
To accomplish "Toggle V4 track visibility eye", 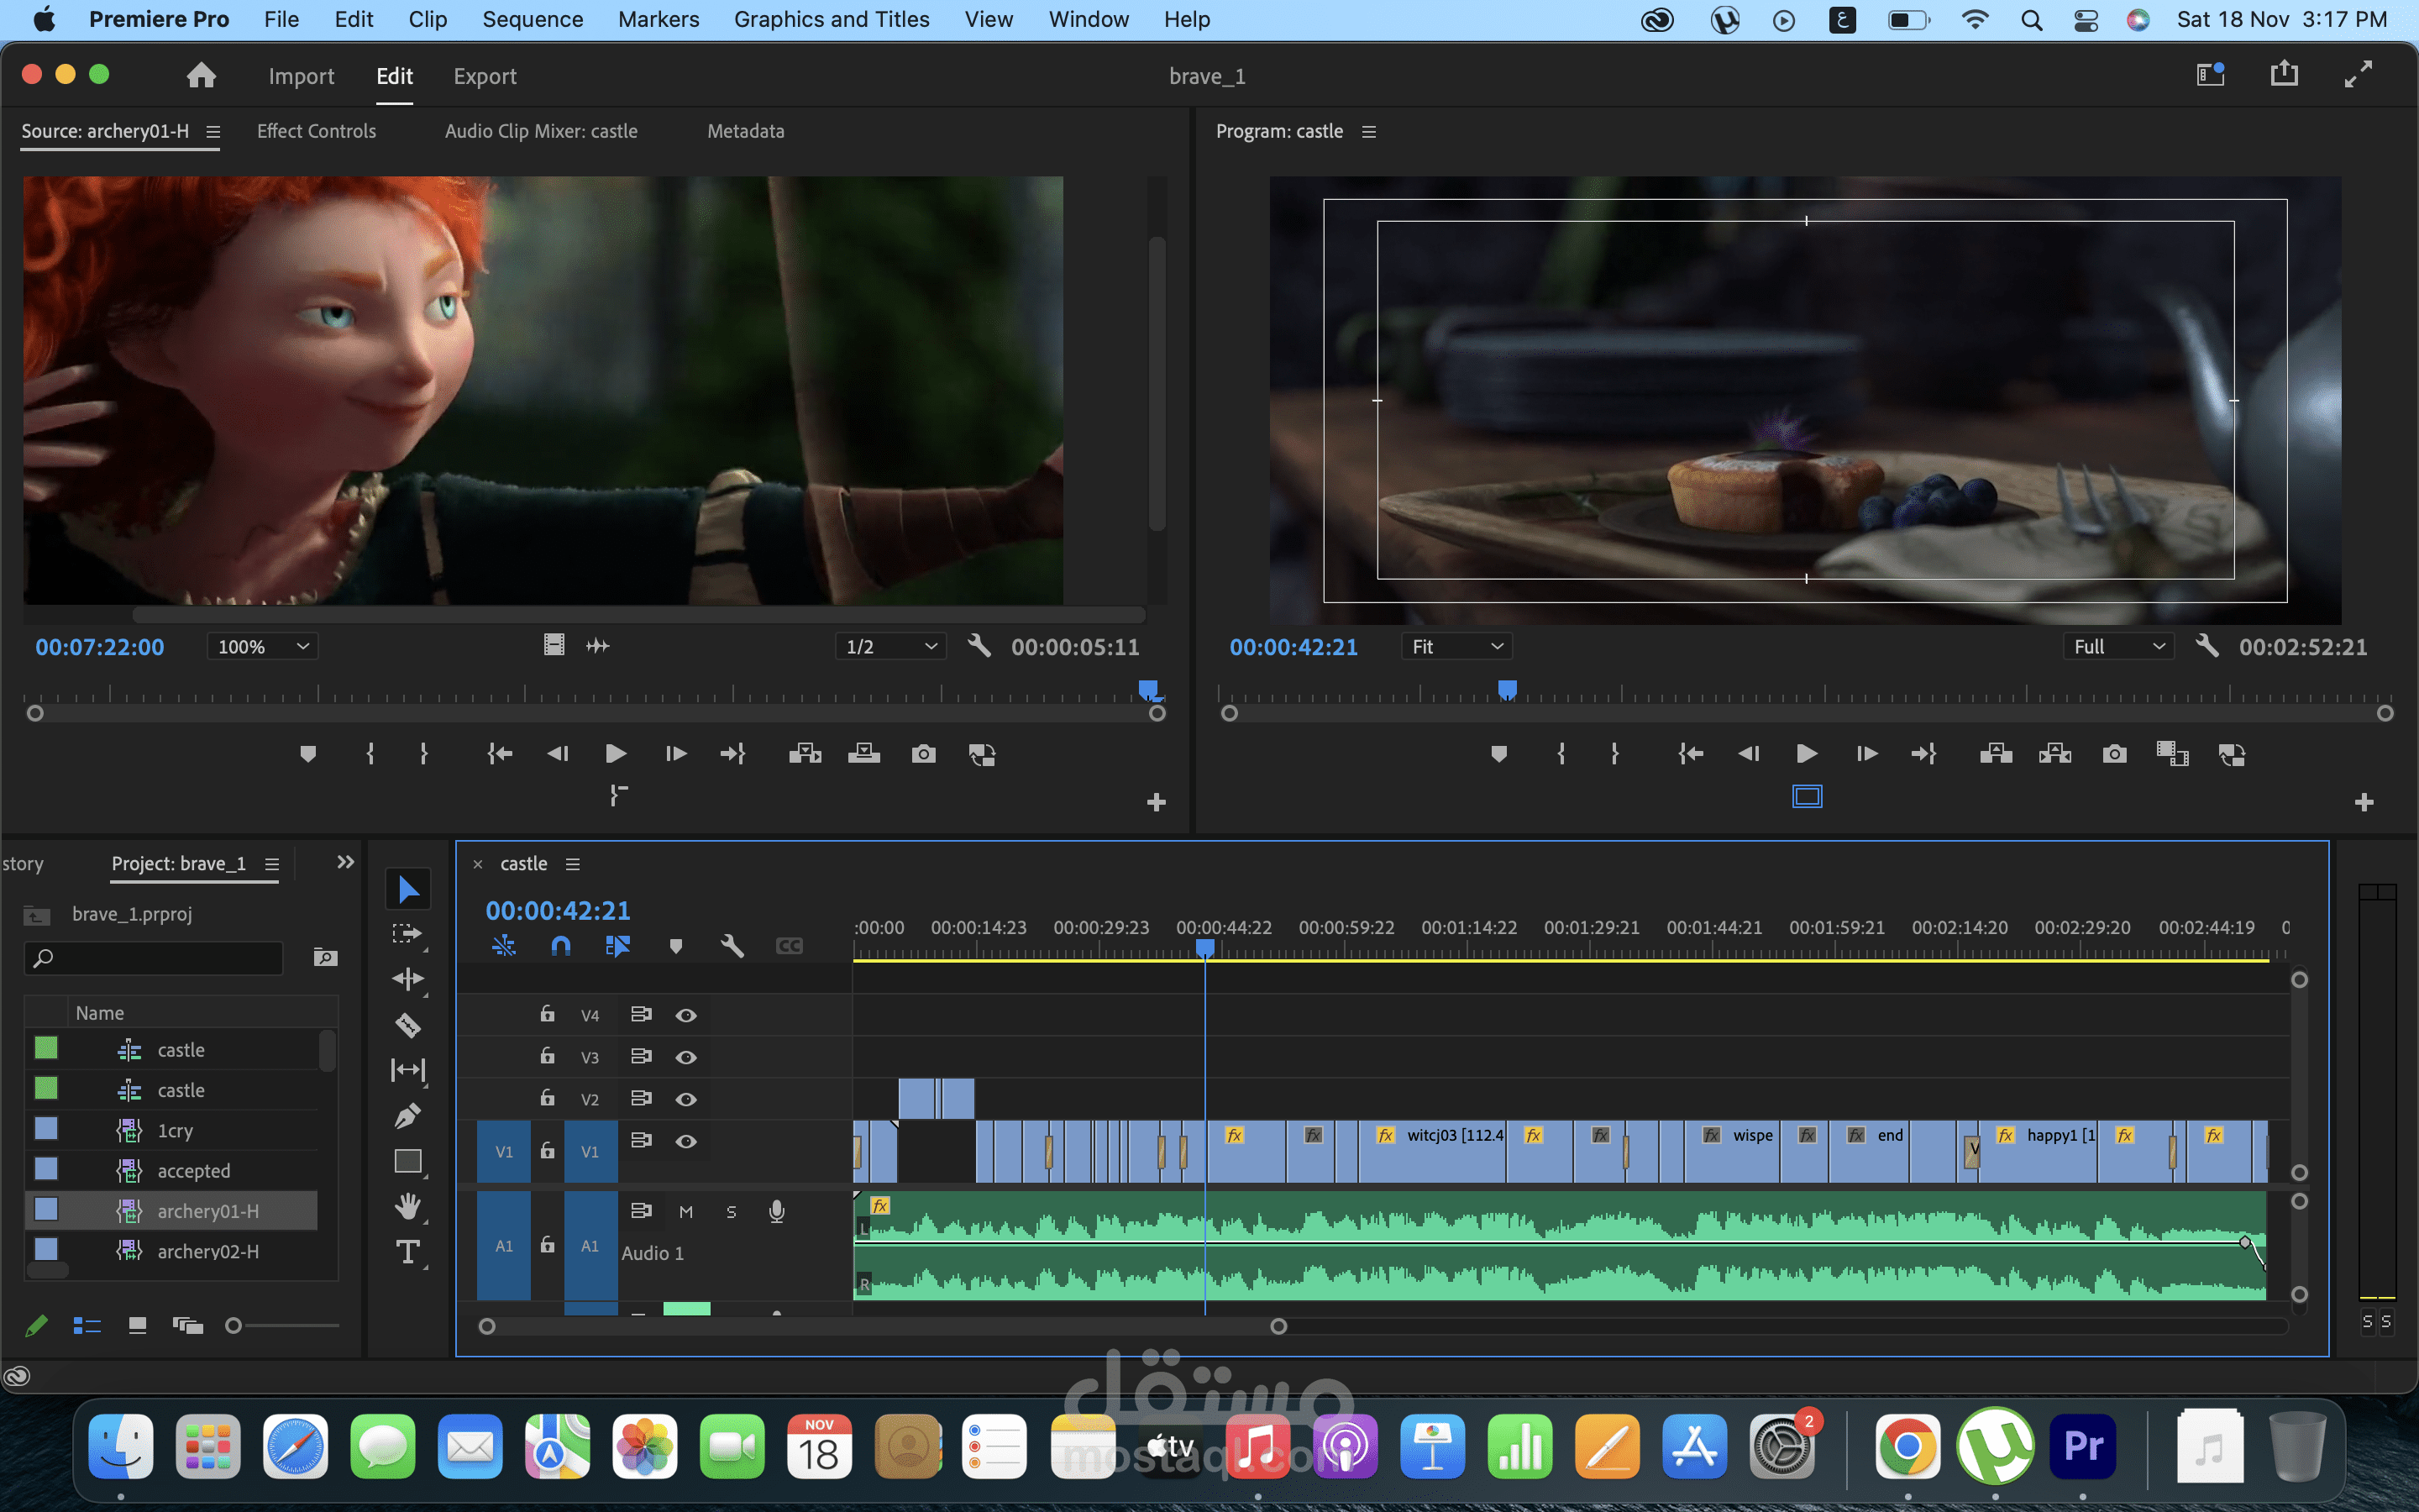I will [685, 1015].
